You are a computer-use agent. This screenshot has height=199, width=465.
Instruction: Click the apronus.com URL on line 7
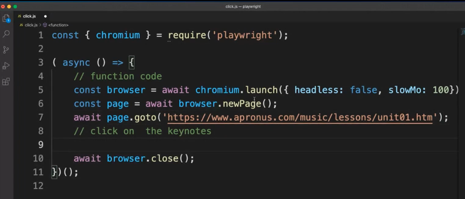click(300, 117)
